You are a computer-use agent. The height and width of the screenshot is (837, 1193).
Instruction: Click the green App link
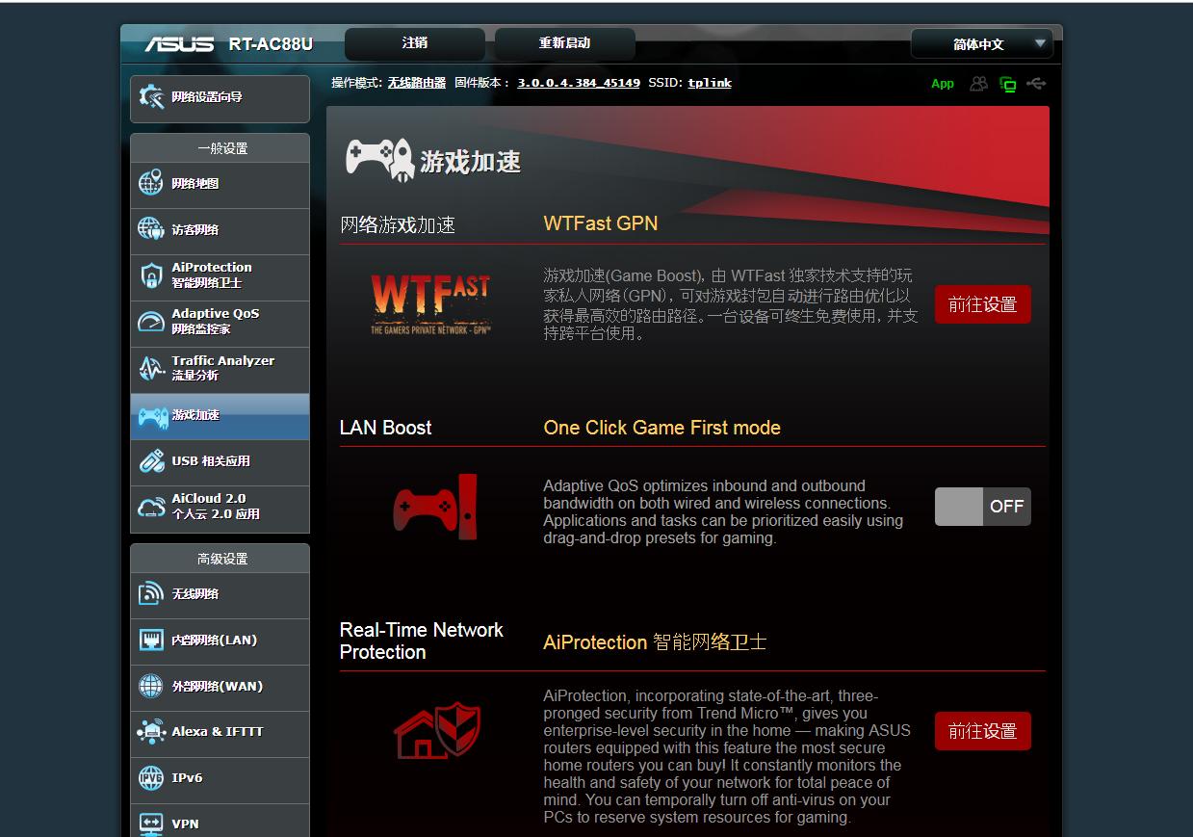(943, 84)
